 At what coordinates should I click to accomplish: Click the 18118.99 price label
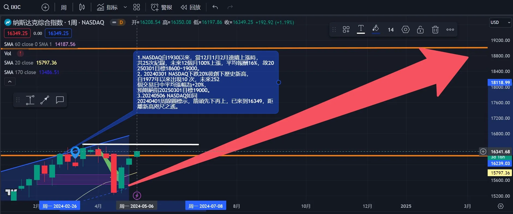click(x=500, y=82)
